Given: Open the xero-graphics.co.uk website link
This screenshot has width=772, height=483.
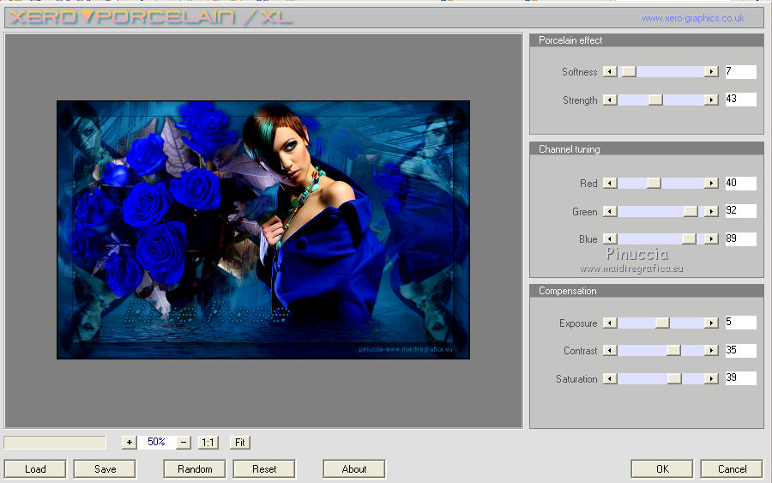Looking at the screenshot, I should pos(692,18).
